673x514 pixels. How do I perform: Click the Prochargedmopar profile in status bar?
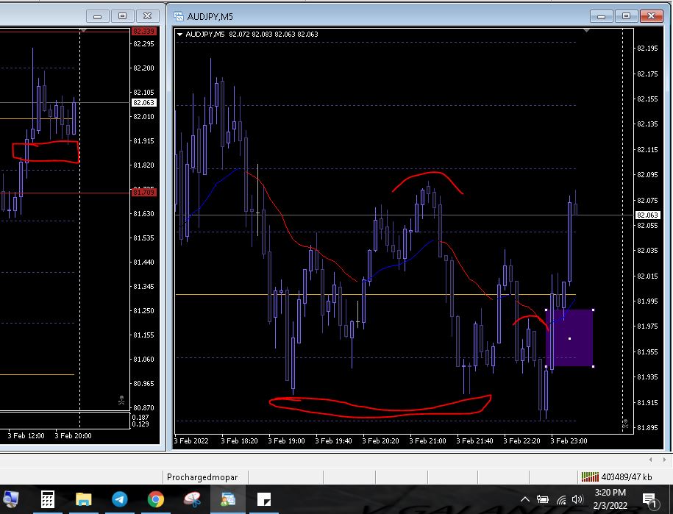point(202,477)
